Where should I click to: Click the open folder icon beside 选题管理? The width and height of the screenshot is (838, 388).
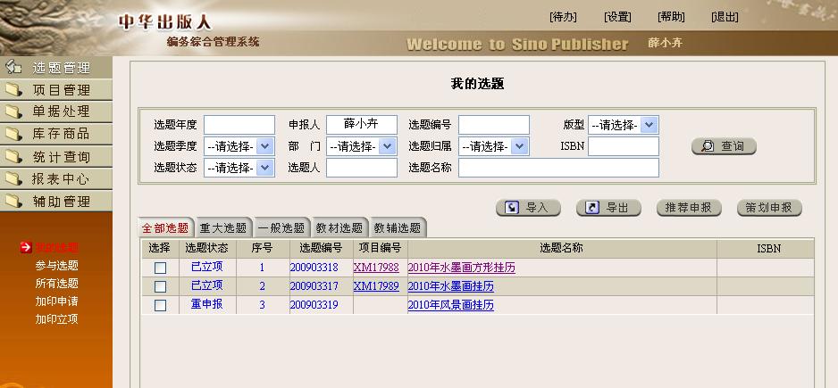(x=13, y=67)
